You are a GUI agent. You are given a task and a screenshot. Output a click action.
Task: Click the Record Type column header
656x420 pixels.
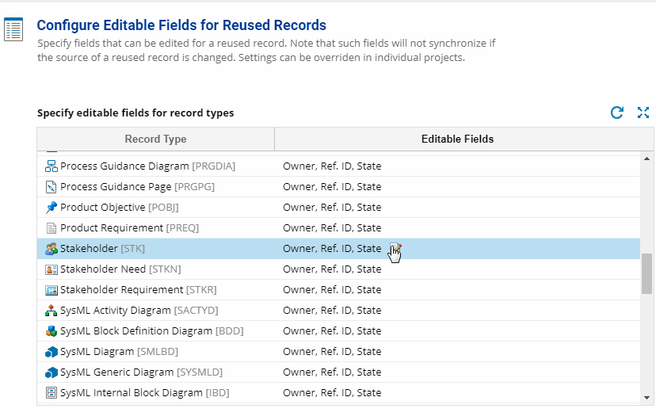pyautogui.click(x=155, y=139)
